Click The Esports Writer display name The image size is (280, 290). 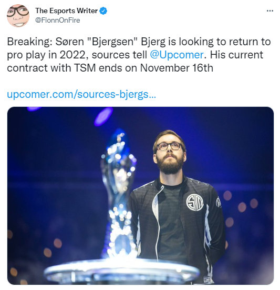tap(66, 11)
